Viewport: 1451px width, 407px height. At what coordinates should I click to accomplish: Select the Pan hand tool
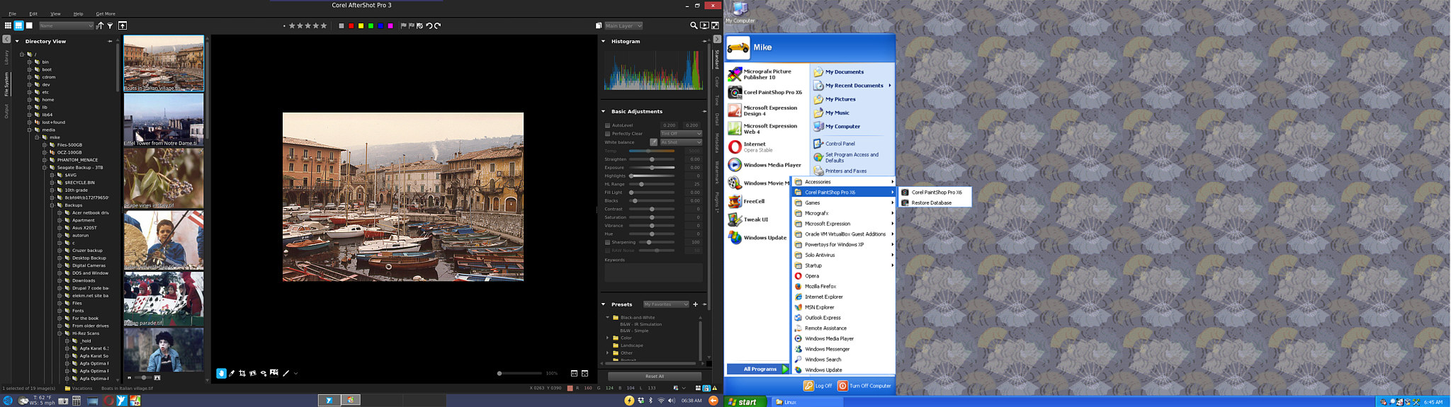pos(221,373)
